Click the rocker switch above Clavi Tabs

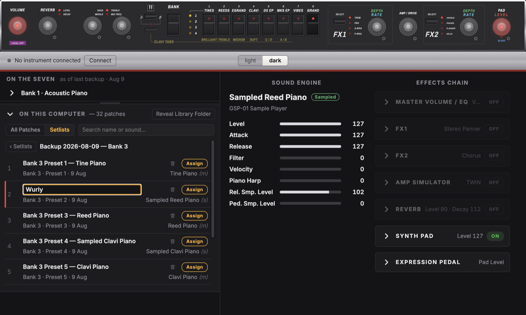(x=150, y=30)
